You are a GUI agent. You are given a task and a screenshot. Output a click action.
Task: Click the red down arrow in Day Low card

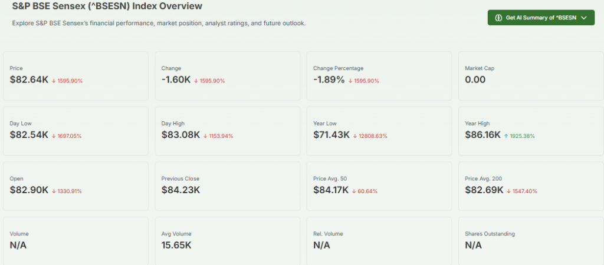pos(54,135)
